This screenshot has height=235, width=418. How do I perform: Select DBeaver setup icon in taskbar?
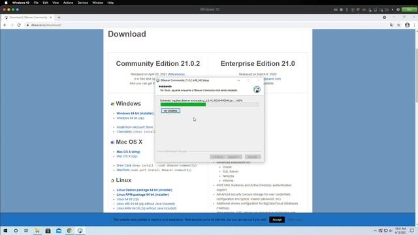(80, 230)
